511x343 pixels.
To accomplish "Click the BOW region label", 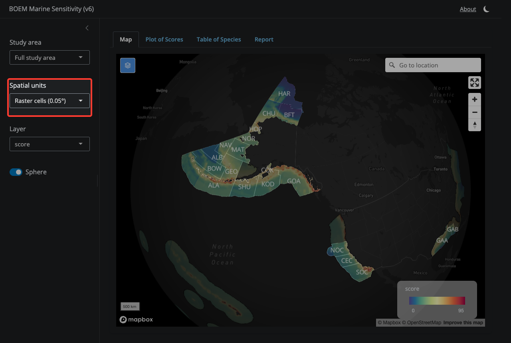I will (x=214, y=168).
